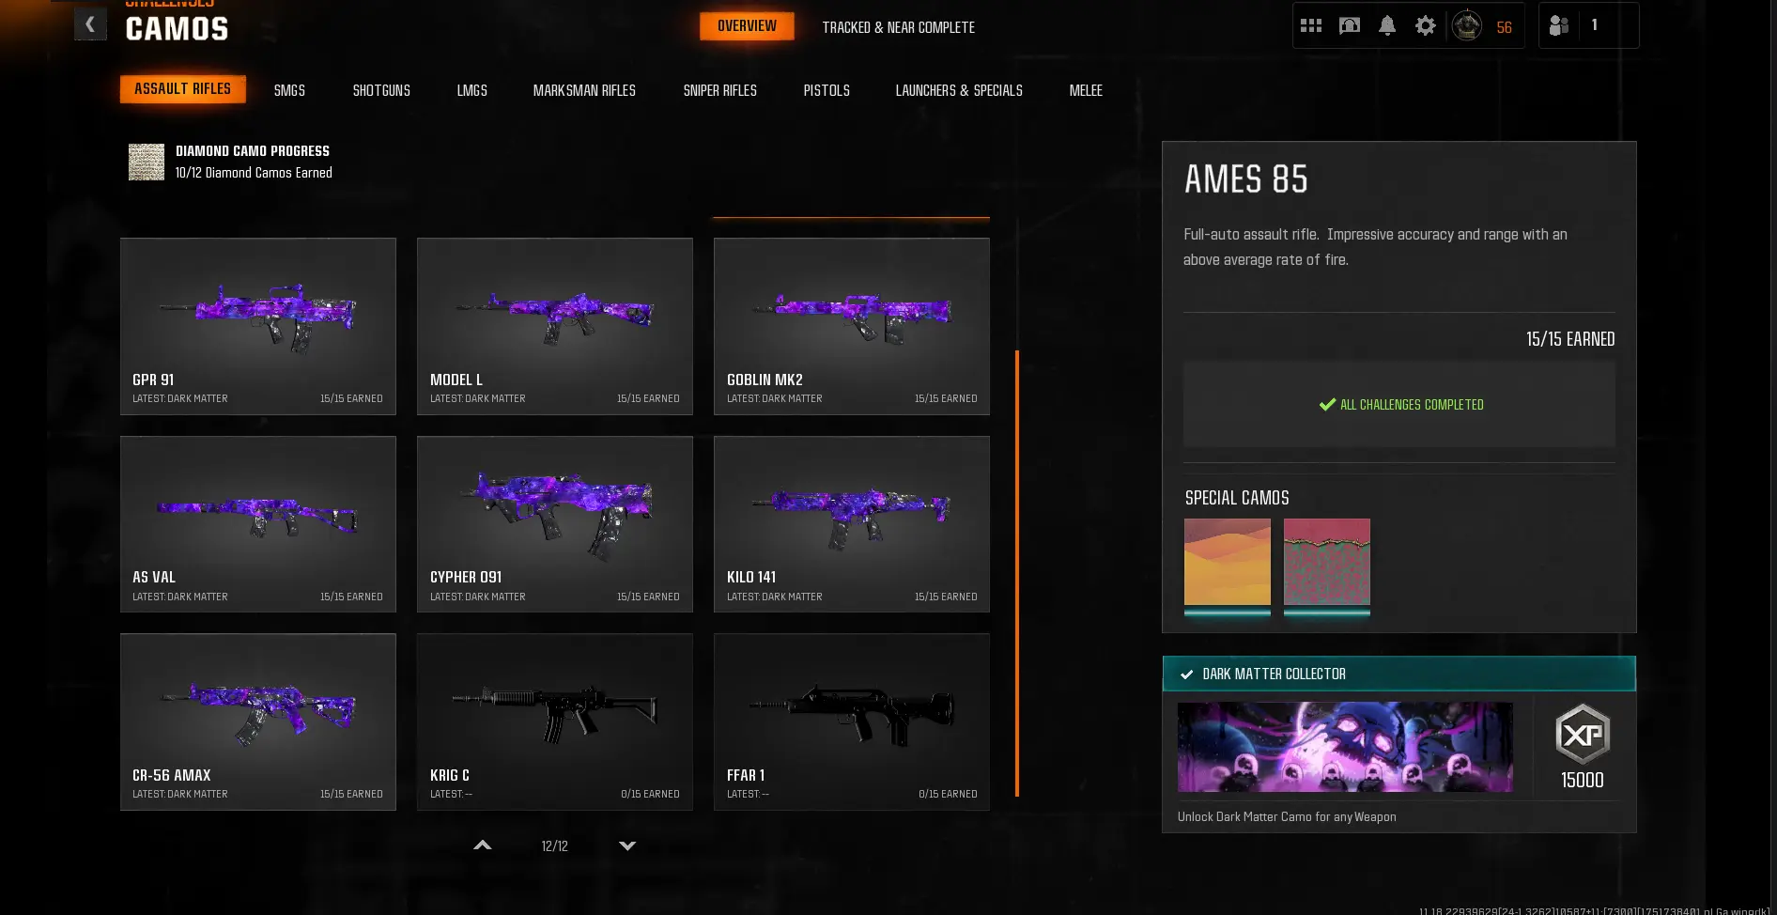Click the Full-auto assault rifle description

click(1375, 247)
